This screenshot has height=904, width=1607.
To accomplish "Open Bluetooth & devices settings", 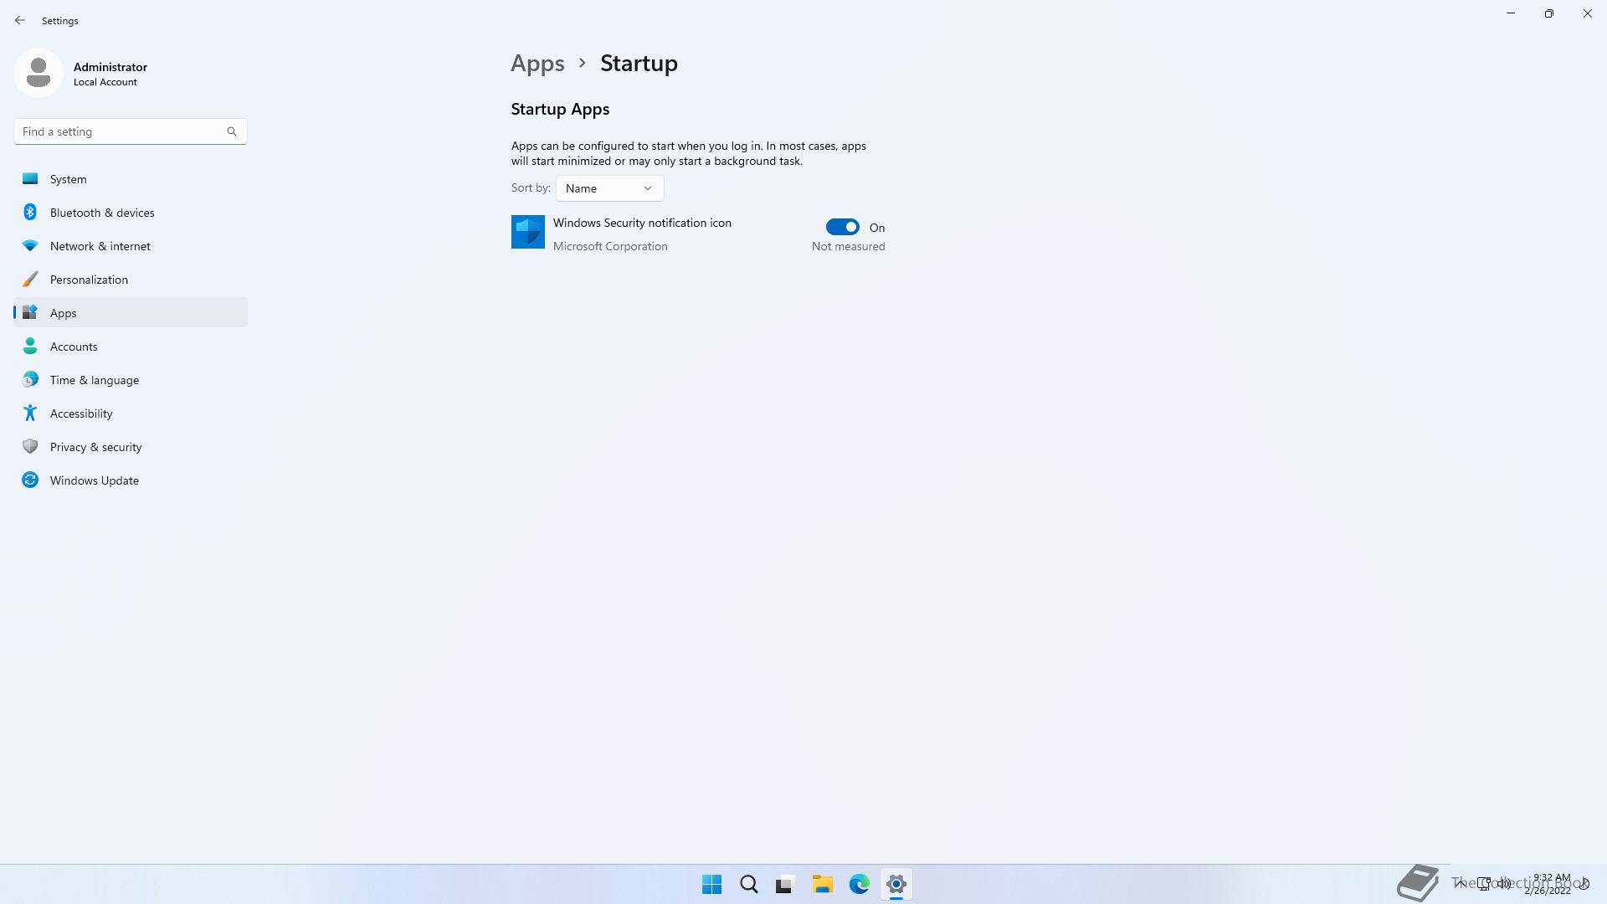I will pyautogui.click(x=102, y=213).
